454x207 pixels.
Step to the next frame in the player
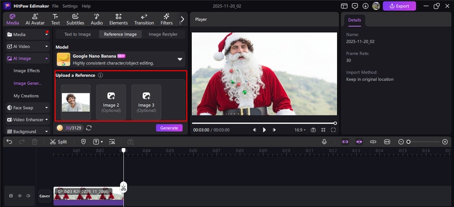point(274,130)
